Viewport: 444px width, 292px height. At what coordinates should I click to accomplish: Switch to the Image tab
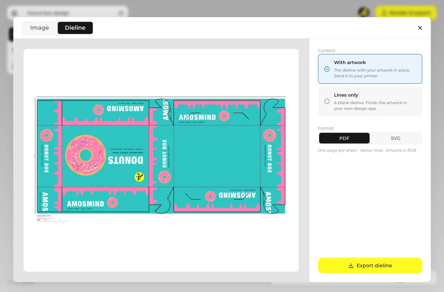pyautogui.click(x=39, y=28)
